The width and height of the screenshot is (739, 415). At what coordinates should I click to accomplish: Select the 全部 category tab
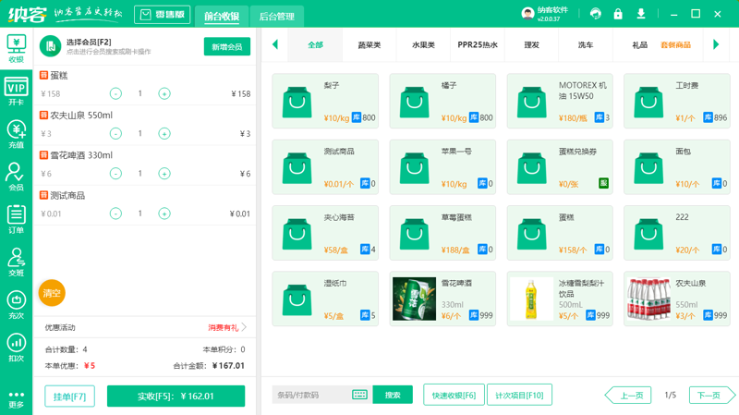tap(315, 44)
